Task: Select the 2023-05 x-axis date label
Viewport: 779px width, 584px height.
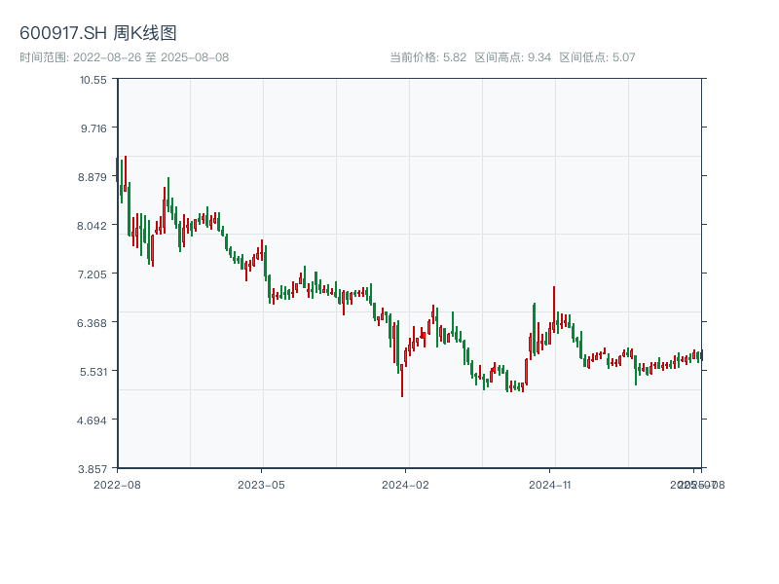Action: pyautogui.click(x=262, y=484)
